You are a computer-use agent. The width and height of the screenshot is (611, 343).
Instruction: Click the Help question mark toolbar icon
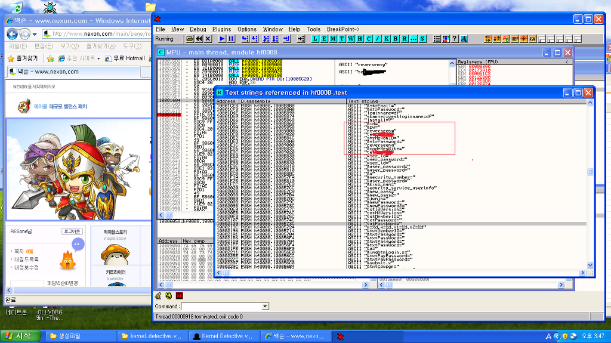click(x=455, y=39)
